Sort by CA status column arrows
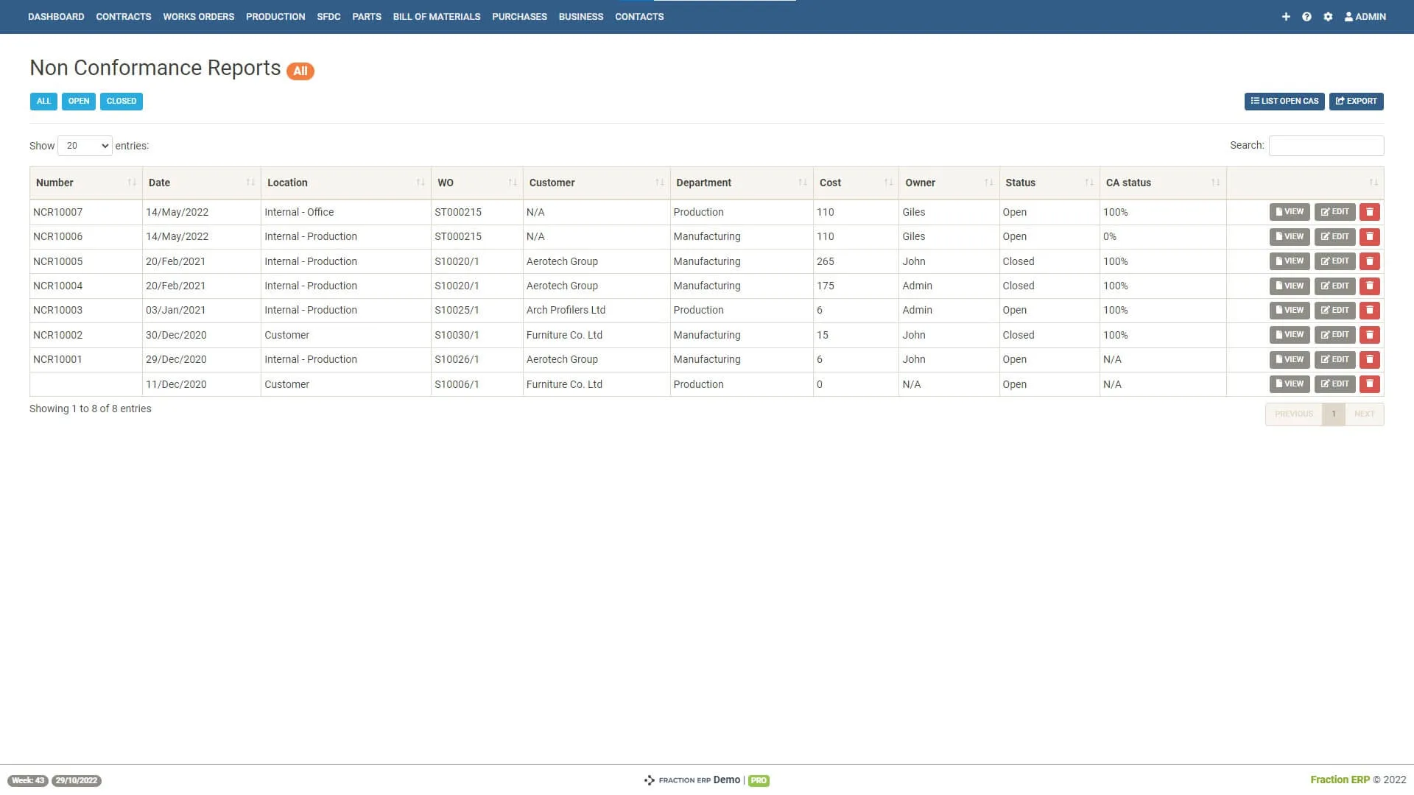Screen dimensions: 1414x795 [x=1215, y=183]
